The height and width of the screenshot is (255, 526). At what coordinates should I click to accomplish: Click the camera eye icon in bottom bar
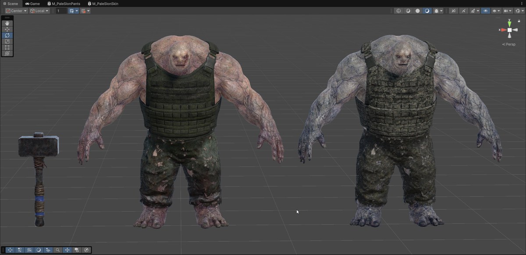pyautogui.click(x=77, y=250)
